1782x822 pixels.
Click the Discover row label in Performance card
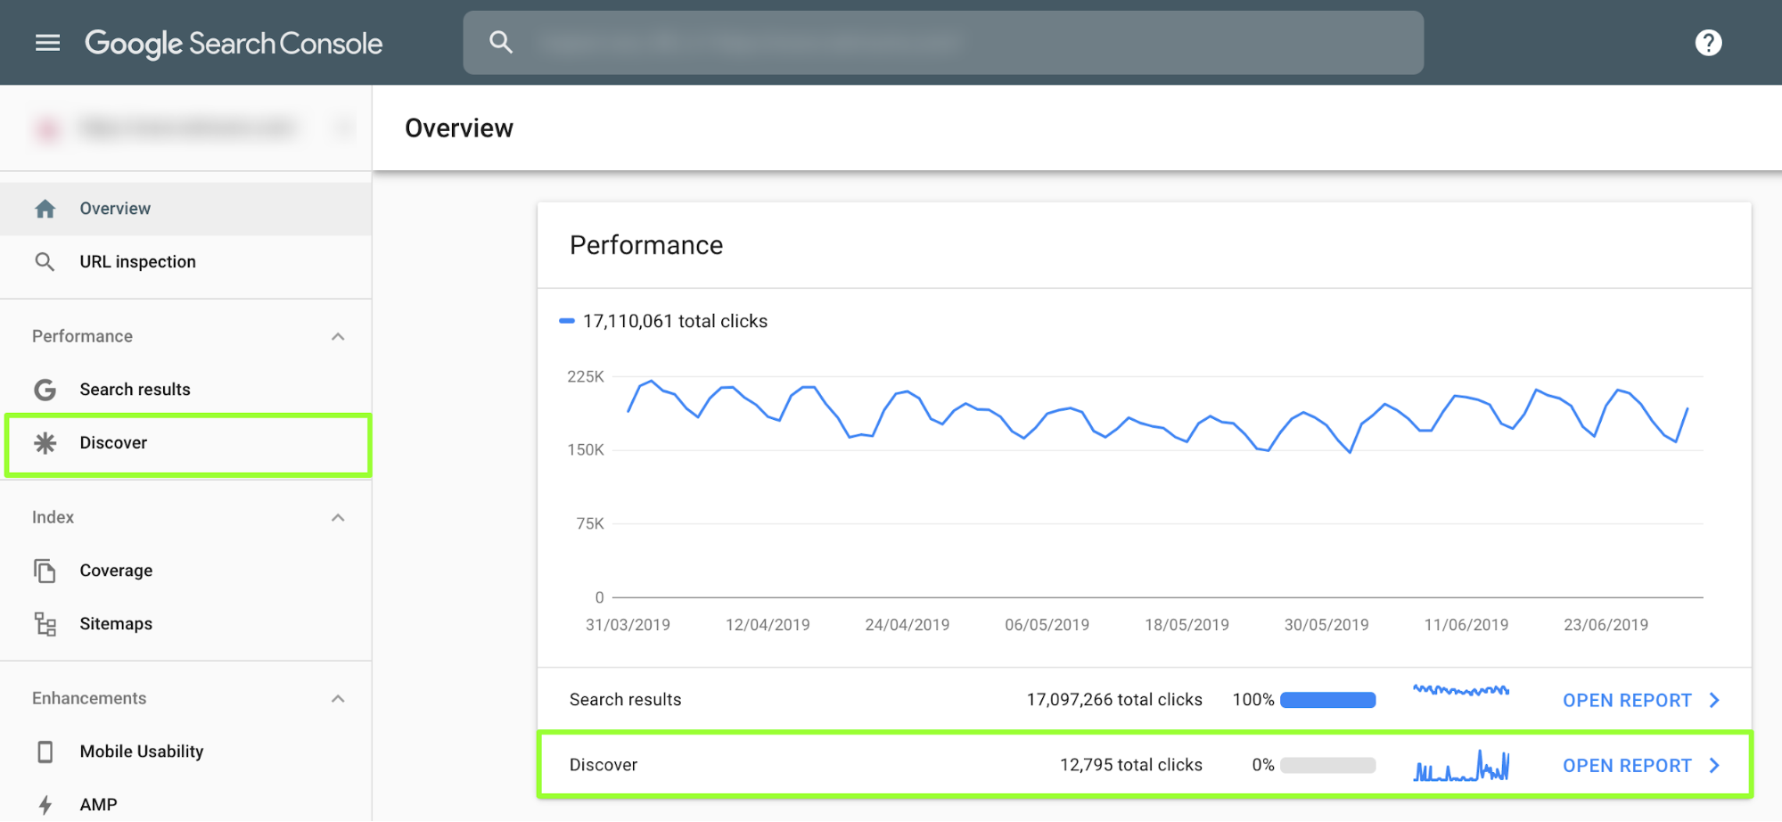pyautogui.click(x=604, y=765)
